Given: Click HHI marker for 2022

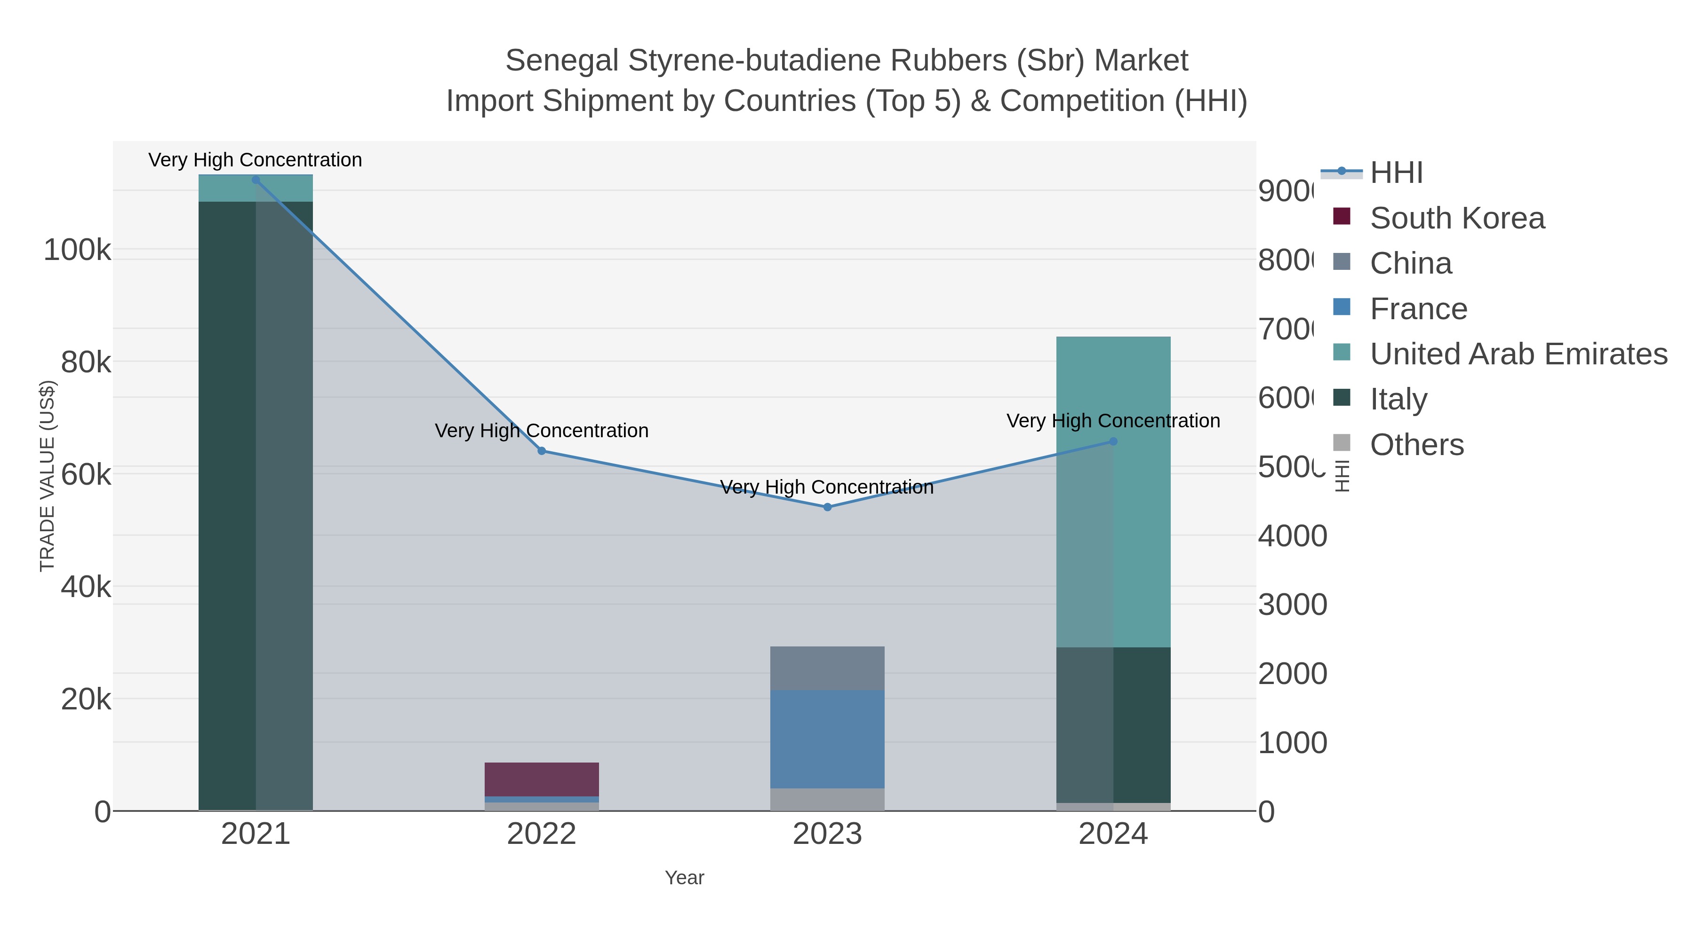Looking at the screenshot, I should tap(542, 451).
